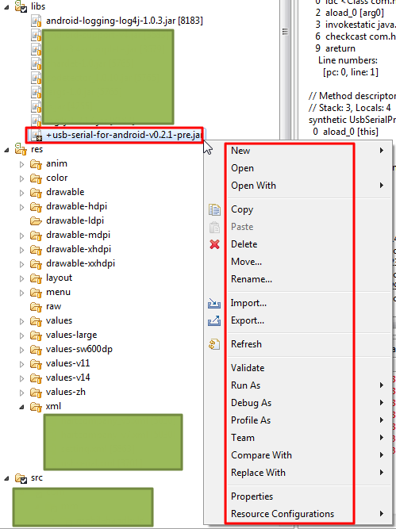Click the drawable-ldpi folder icon

point(36,221)
